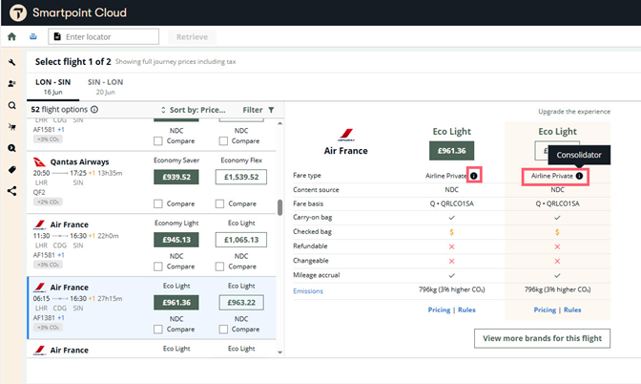Select the LON - SIN 16 Jun tab

pyautogui.click(x=52, y=86)
